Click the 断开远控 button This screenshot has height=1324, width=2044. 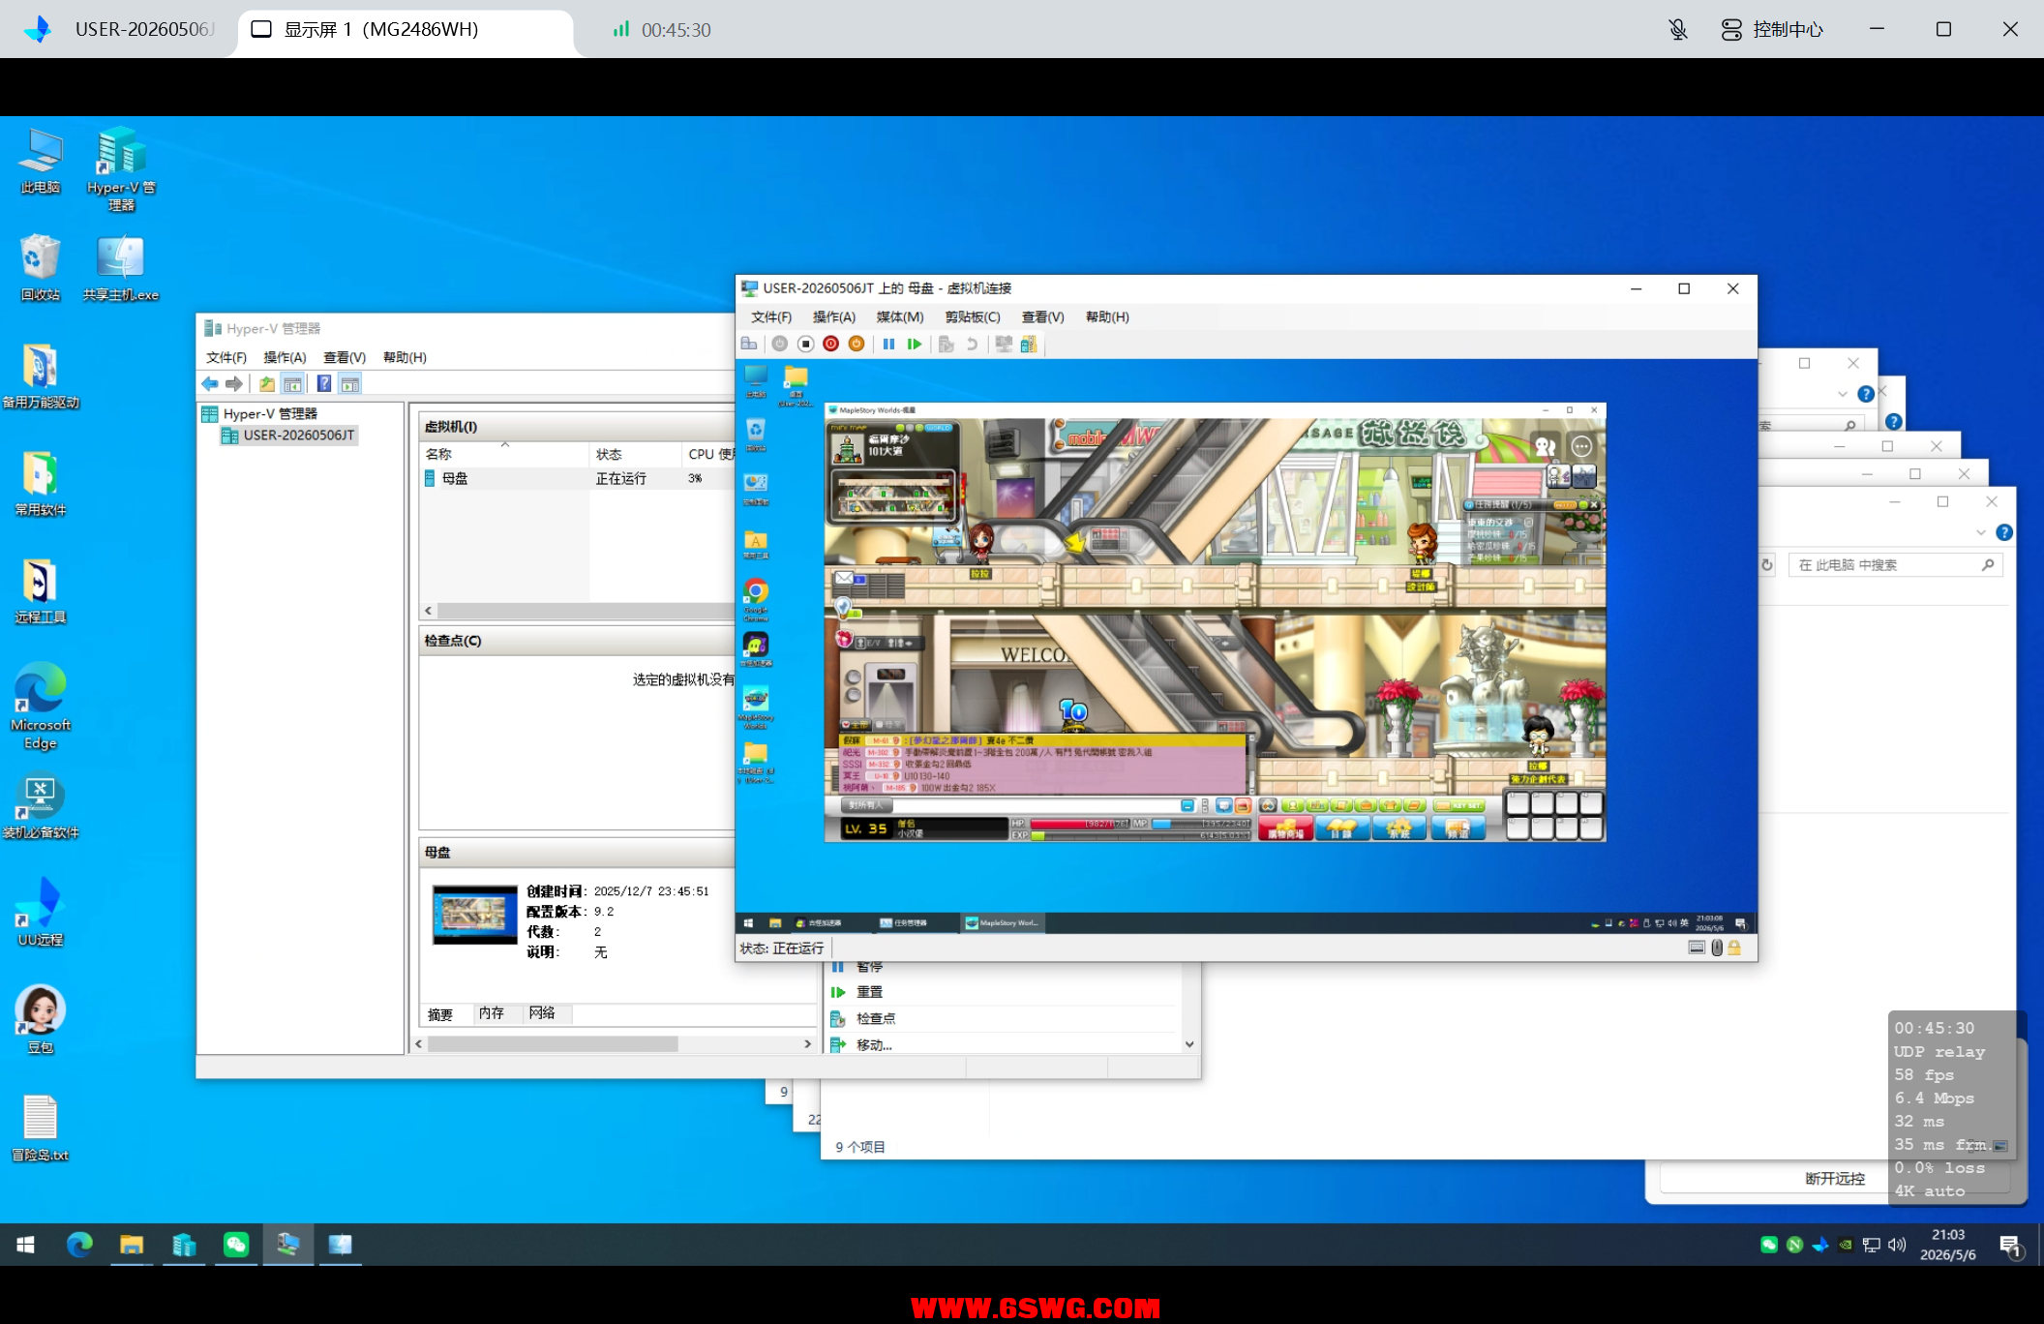coord(1834,1179)
